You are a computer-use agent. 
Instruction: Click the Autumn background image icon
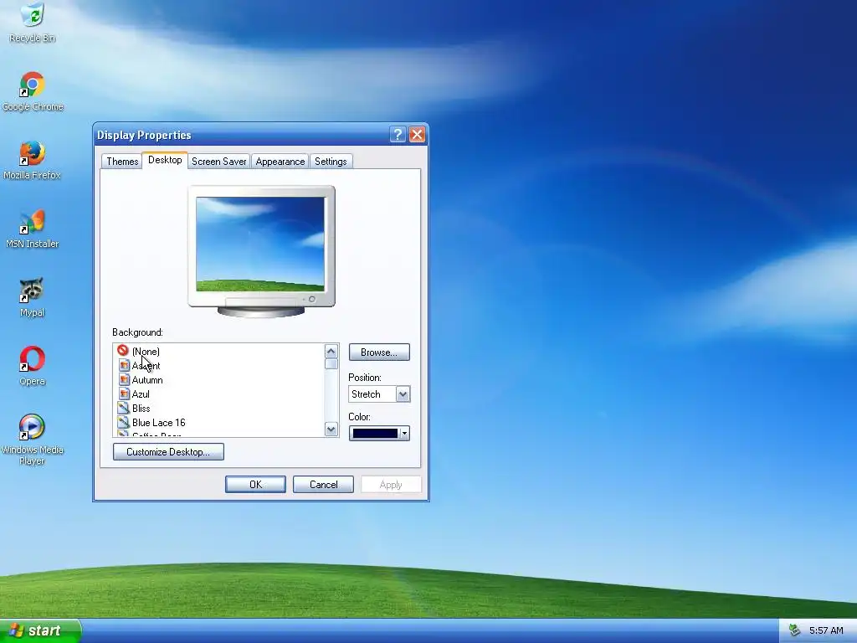(x=124, y=379)
